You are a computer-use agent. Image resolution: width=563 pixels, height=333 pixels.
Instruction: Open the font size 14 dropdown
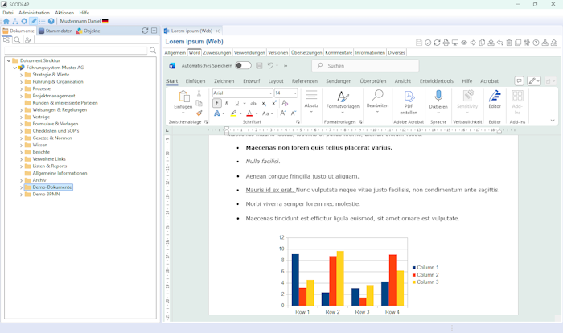coord(295,93)
